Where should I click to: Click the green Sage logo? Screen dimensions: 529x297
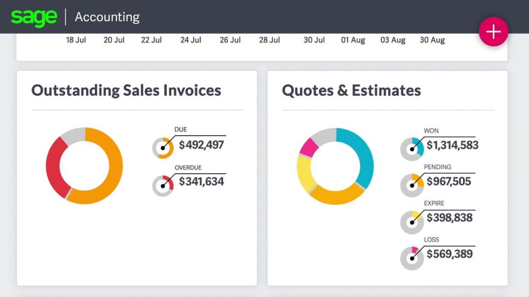(34, 18)
